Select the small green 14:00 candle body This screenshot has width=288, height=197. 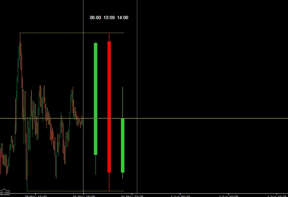[122, 145]
